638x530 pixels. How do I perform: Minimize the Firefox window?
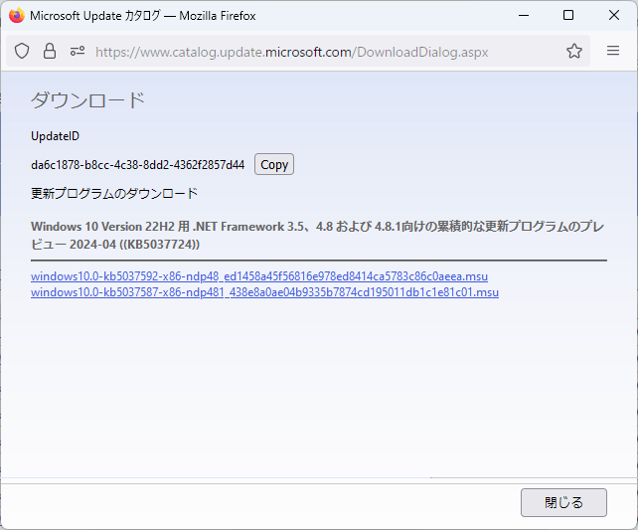tap(524, 16)
